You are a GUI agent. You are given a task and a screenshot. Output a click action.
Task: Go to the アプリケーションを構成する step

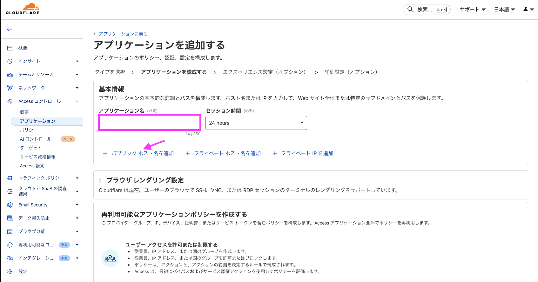pos(174,72)
